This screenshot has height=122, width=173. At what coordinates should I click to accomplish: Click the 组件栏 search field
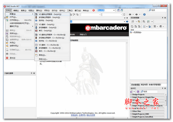149,92
